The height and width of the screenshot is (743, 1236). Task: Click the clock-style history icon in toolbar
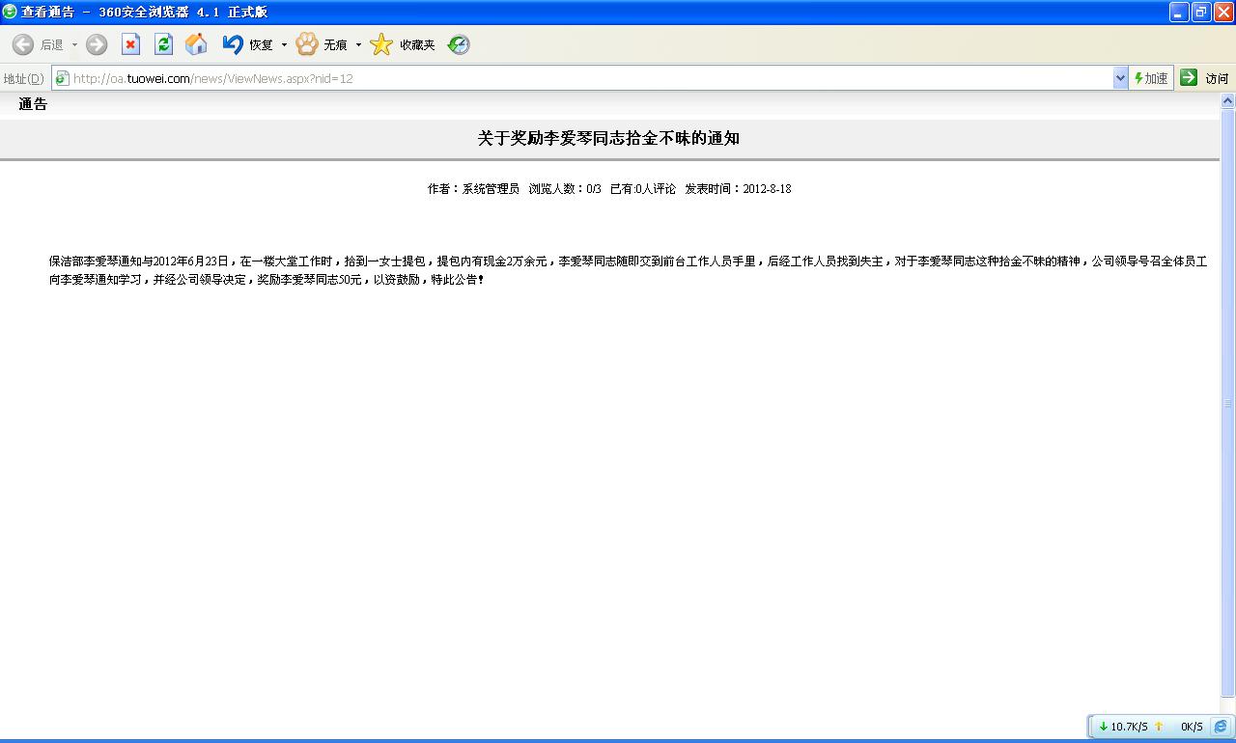(459, 44)
